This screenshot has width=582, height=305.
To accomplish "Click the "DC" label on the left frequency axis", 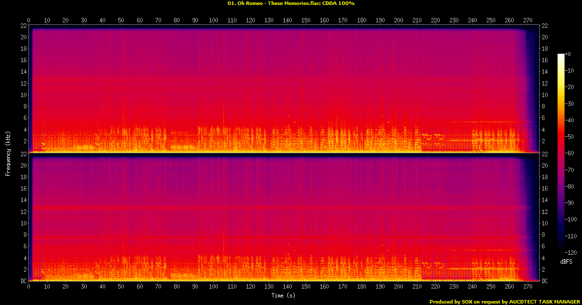I will pyautogui.click(x=23, y=281).
